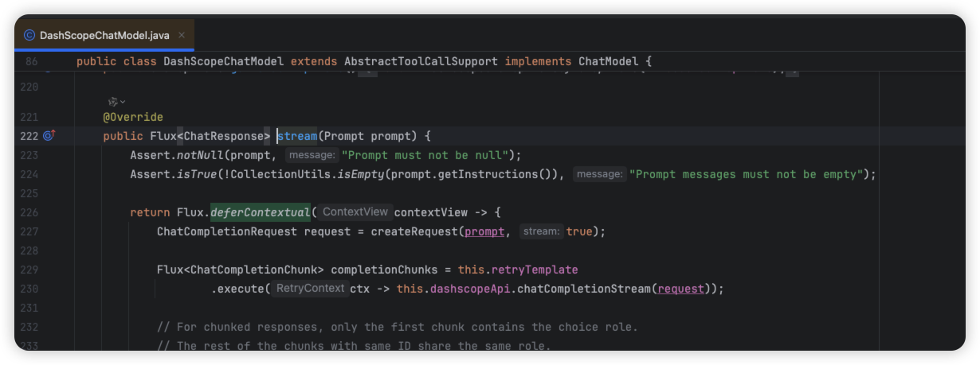Click the AbstractToolCallSupport class name

tap(421, 61)
